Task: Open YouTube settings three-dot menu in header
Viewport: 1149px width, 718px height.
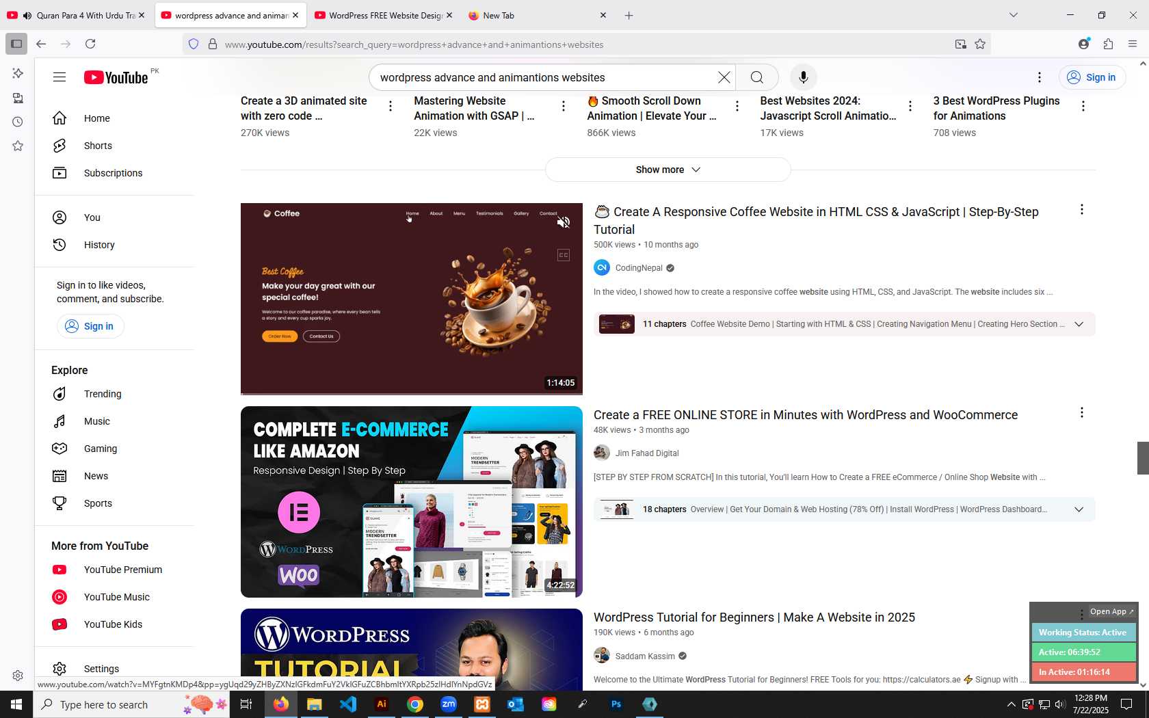Action: tap(1040, 77)
